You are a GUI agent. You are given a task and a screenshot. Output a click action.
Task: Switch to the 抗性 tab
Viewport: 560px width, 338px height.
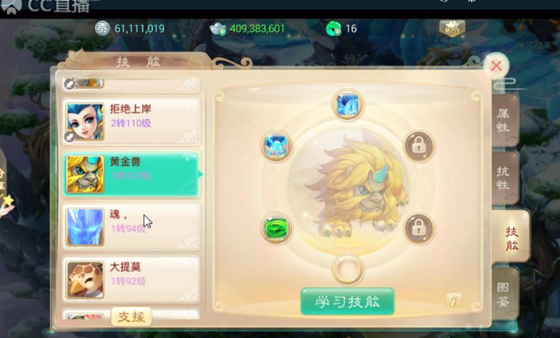point(505,178)
